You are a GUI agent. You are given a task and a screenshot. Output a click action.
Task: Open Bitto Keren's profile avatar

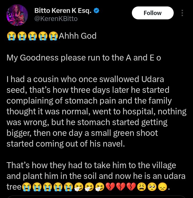[17, 15]
